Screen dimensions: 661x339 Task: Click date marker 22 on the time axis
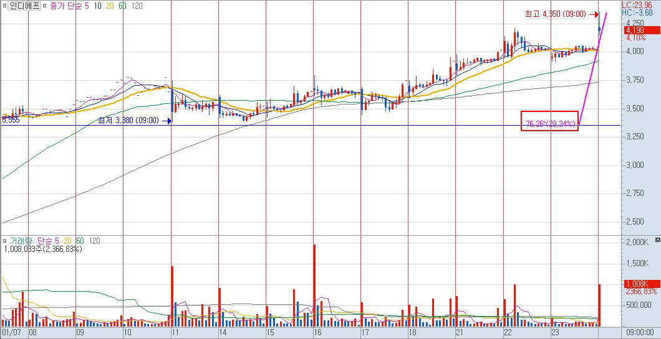[508, 333]
